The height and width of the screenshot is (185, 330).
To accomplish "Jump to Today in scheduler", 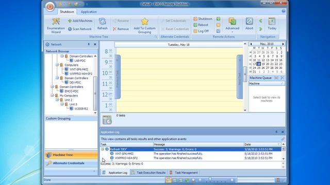I will coord(272,24).
